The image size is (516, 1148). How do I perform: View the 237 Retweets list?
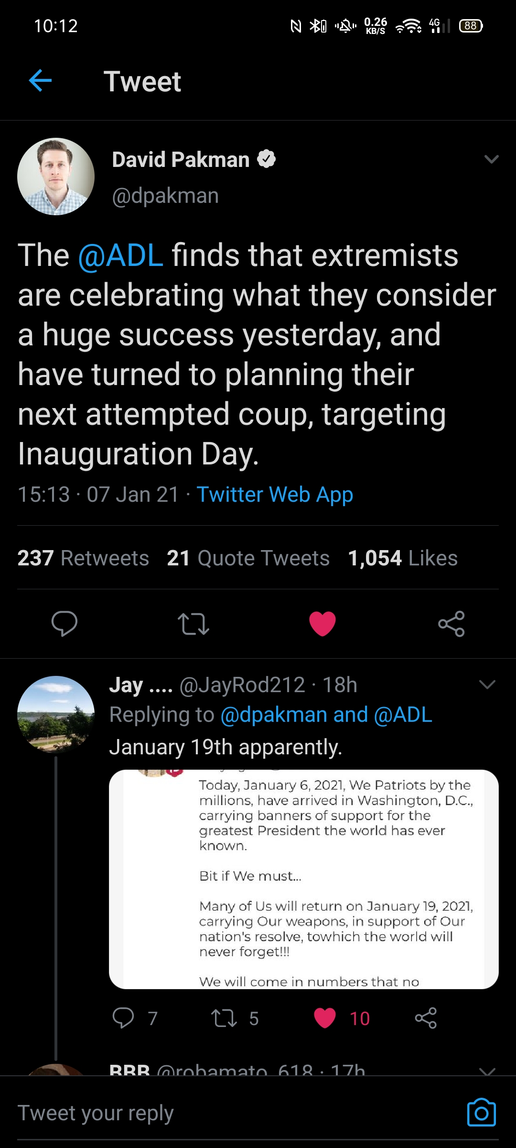[x=83, y=558]
